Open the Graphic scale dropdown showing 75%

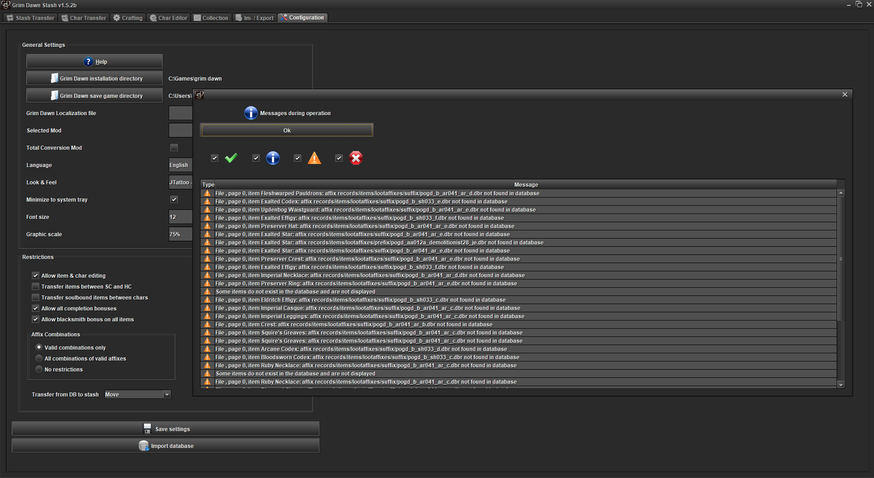[180, 234]
